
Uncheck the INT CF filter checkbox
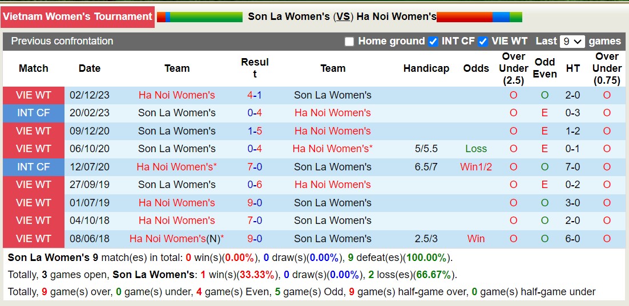point(433,42)
